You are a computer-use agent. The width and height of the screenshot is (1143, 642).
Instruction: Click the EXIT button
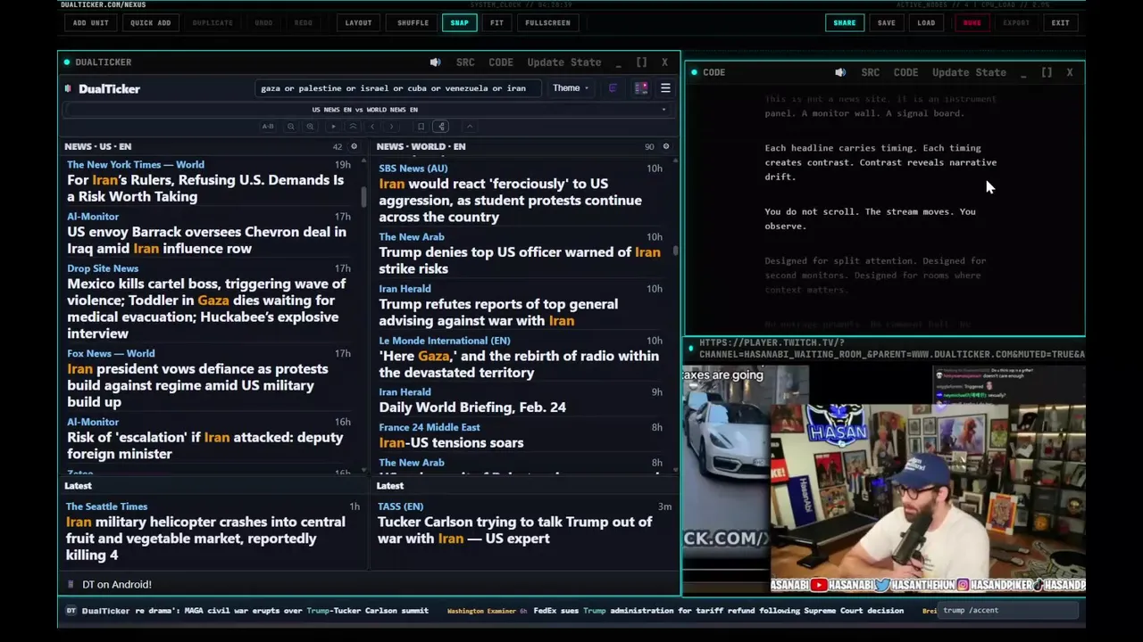pyautogui.click(x=1060, y=22)
